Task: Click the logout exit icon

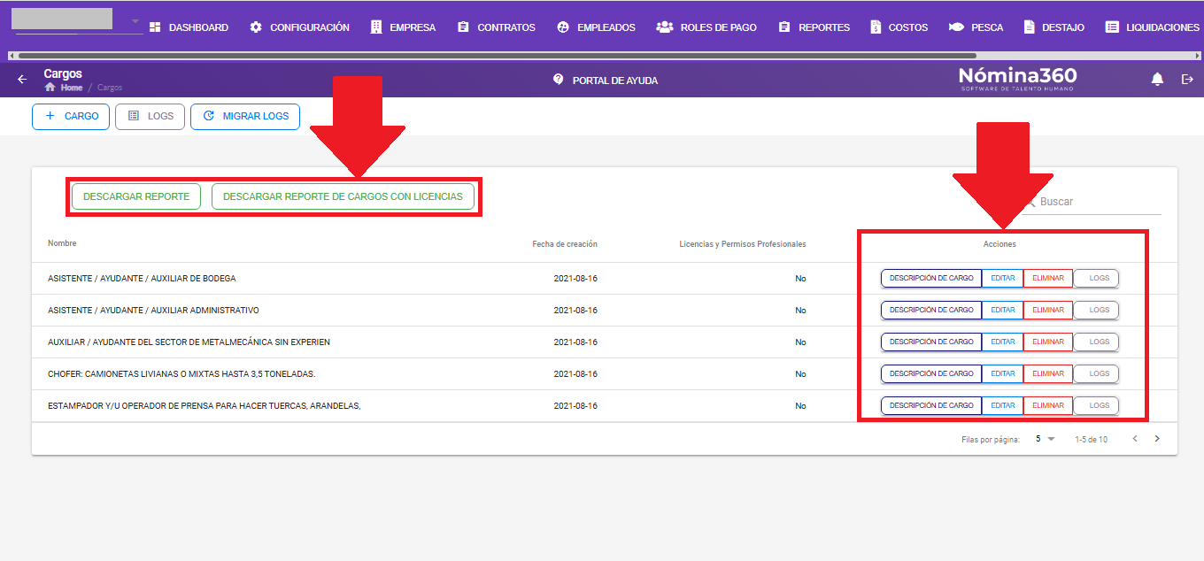Action: 1188,80
